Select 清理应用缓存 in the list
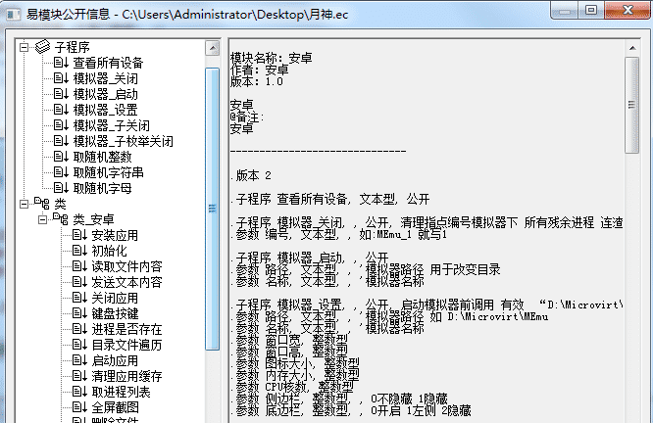This screenshot has height=423, width=653. [x=126, y=376]
